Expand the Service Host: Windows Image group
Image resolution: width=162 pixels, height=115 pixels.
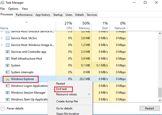click(2, 45)
